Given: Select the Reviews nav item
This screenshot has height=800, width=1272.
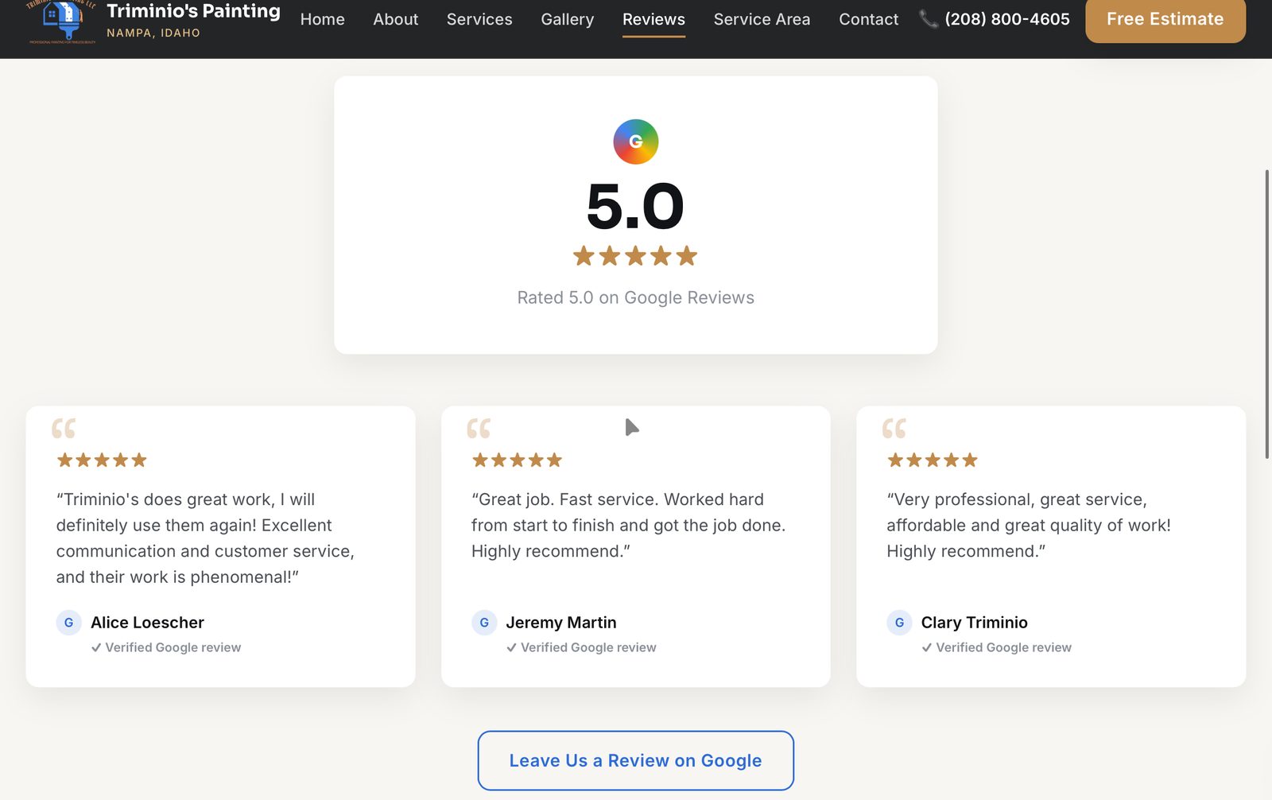Looking at the screenshot, I should click(x=653, y=19).
